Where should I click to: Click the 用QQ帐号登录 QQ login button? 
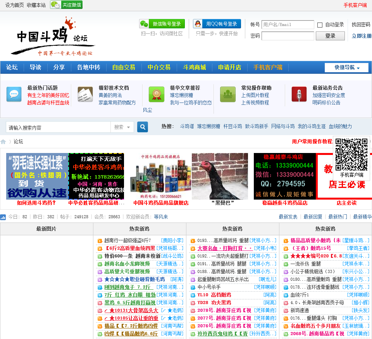point(217,24)
